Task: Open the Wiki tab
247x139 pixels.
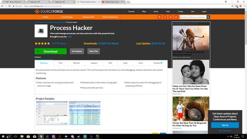Action: point(110,63)
